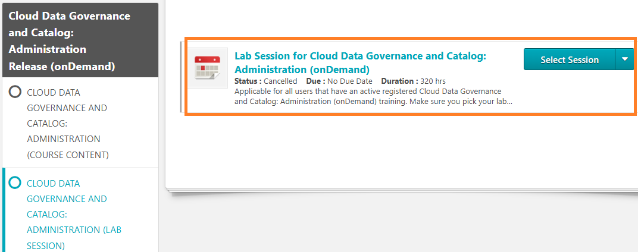Click the circle icon beside Course Content
The width and height of the screenshot is (638, 252).
[15, 92]
